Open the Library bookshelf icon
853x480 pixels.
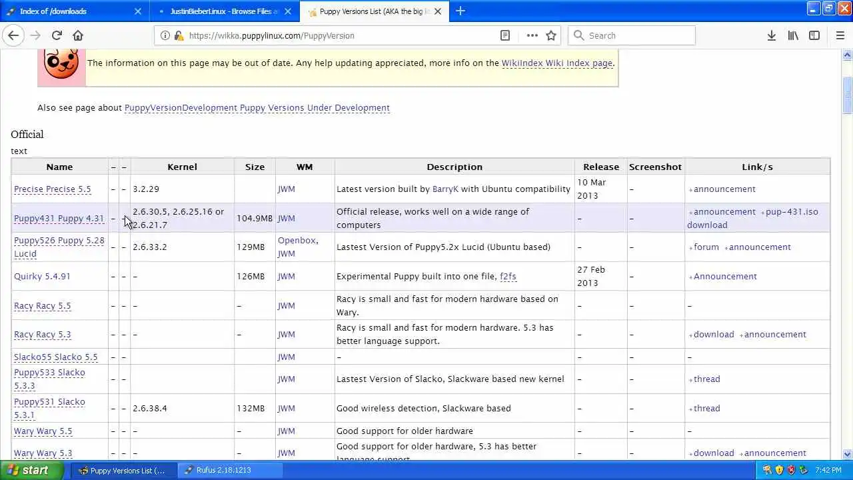(x=793, y=35)
